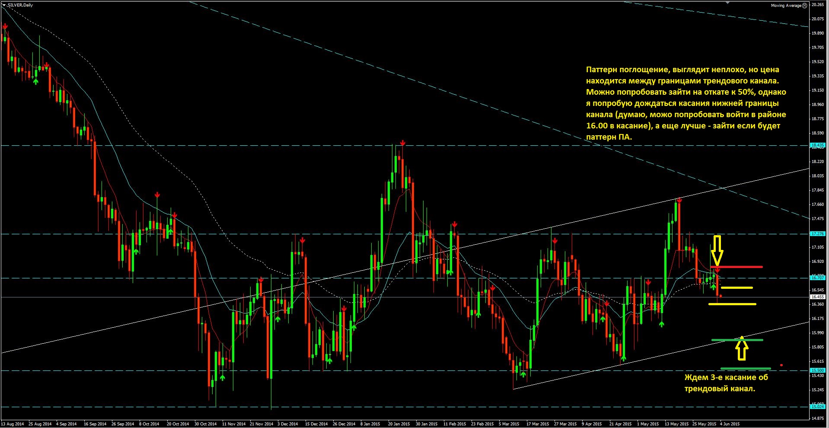829x428 pixels.
Task: Click the "8 Jan 2015" date label
Action: [370, 424]
